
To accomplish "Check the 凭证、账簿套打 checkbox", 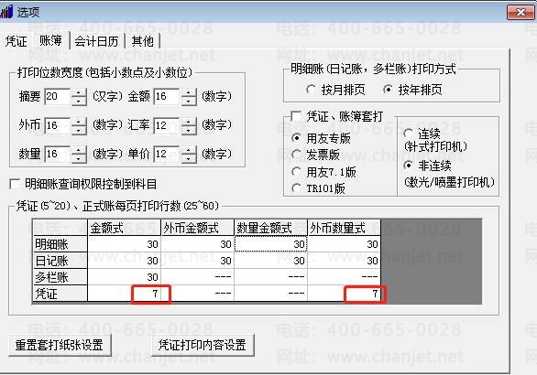I will tap(296, 116).
